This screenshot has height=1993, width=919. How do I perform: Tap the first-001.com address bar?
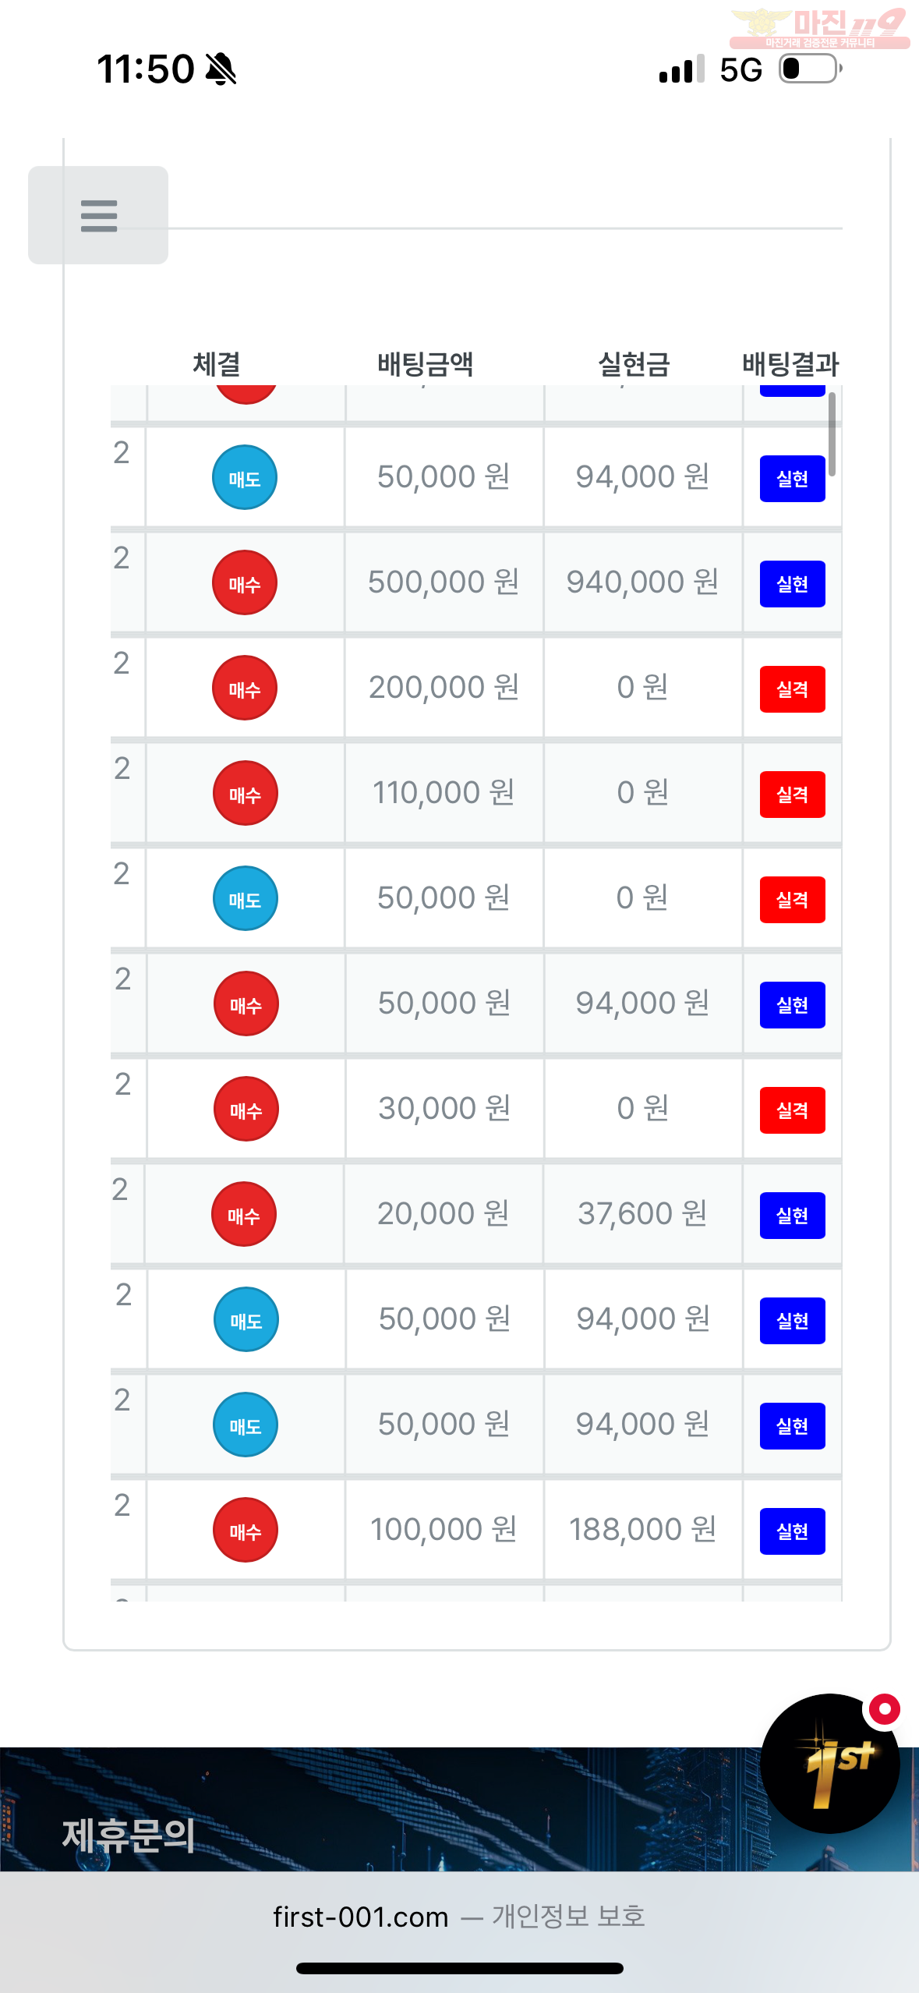[x=459, y=1917]
